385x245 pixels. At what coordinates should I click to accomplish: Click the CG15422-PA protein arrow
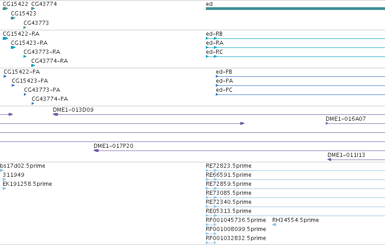coord(5,76)
